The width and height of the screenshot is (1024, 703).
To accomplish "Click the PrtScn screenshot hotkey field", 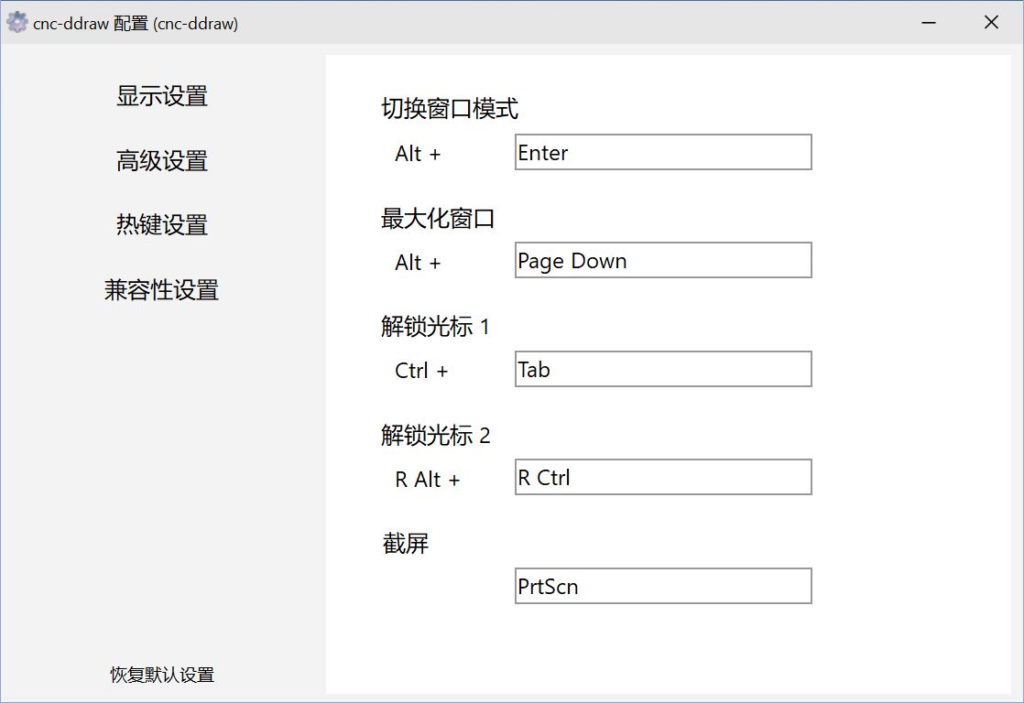I will tap(663, 586).
